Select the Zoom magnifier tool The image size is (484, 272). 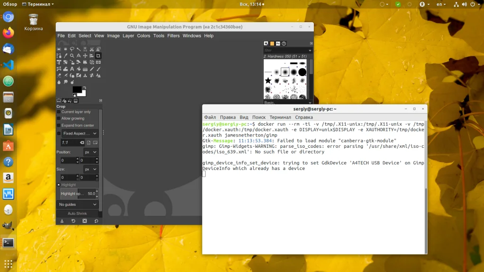tap(72, 56)
